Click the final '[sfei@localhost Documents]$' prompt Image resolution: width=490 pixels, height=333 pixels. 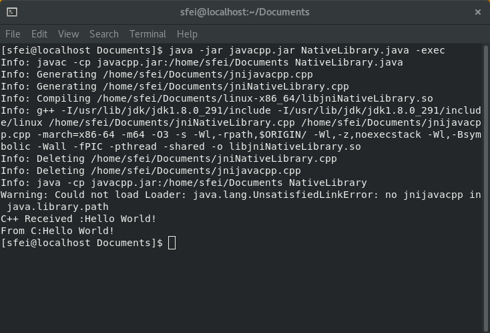point(82,243)
